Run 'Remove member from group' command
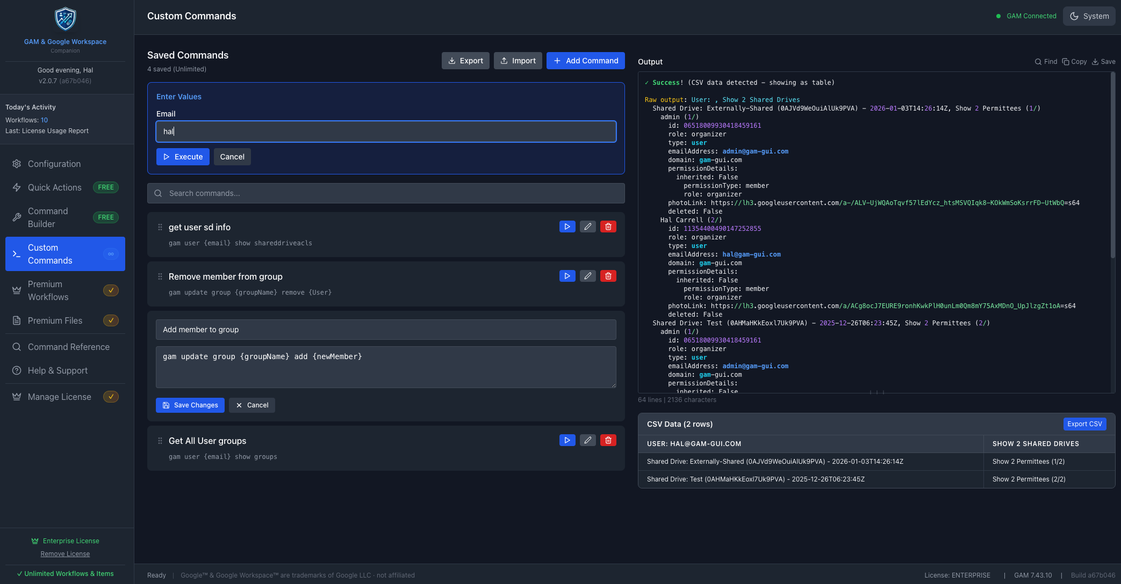The height and width of the screenshot is (584, 1121). pos(567,276)
